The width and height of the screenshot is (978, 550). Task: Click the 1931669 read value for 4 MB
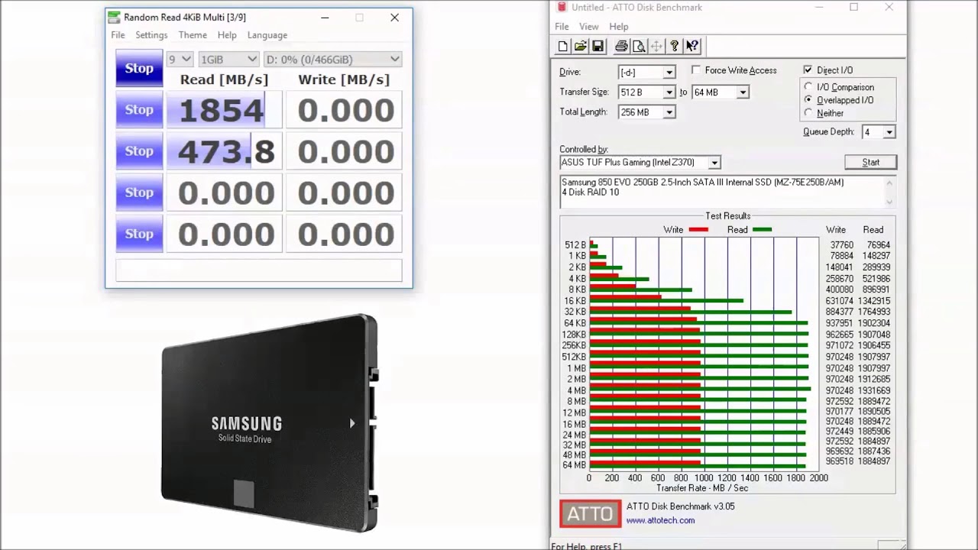point(873,390)
